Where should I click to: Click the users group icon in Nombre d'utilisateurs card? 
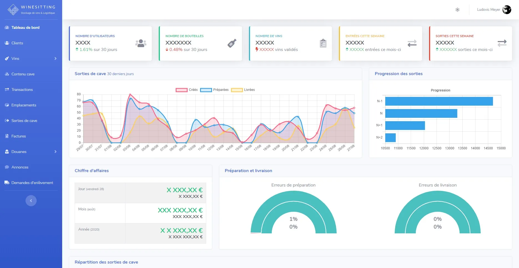[141, 43]
